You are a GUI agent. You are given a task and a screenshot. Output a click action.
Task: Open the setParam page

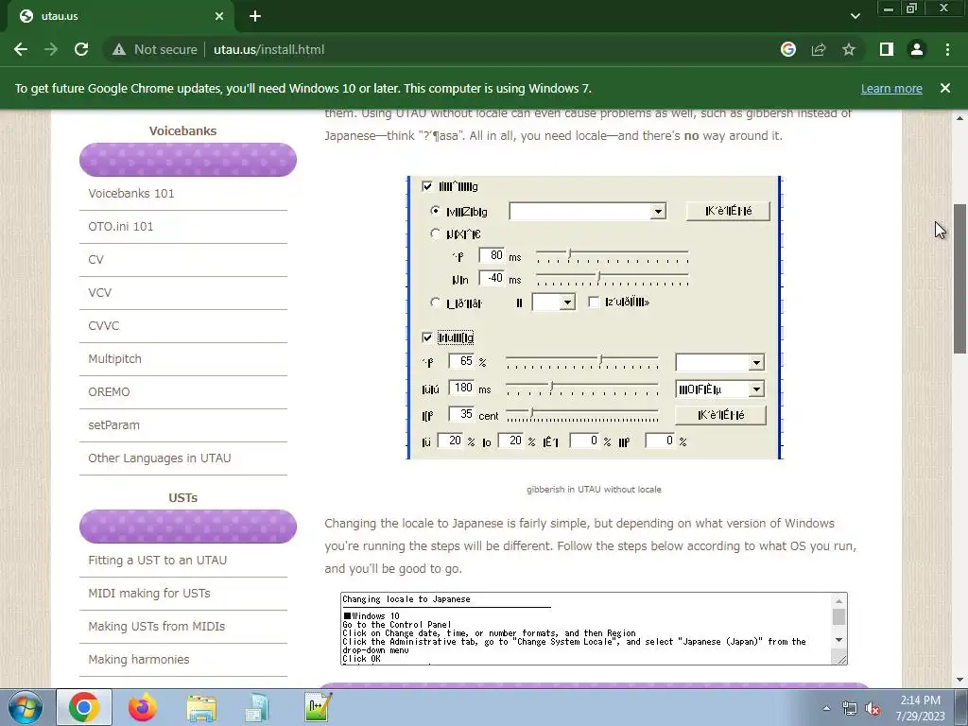113,425
